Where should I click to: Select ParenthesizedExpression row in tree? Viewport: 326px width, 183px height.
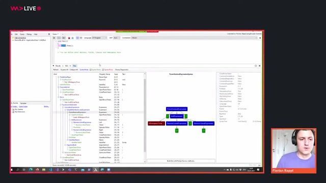(98, 112)
